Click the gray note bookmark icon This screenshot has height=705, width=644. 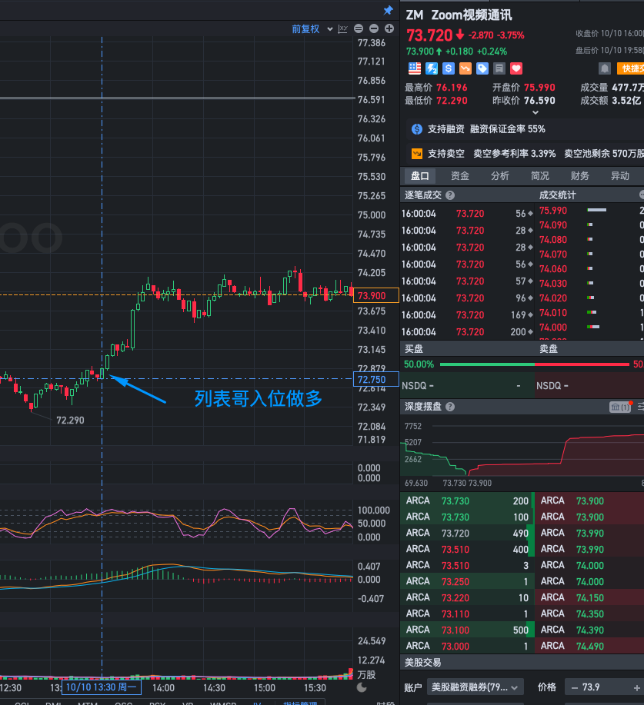[x=499, y=68]
